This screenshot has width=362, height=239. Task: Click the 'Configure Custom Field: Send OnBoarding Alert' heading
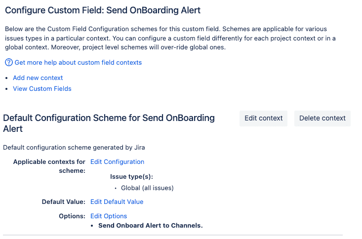point(103,10)
